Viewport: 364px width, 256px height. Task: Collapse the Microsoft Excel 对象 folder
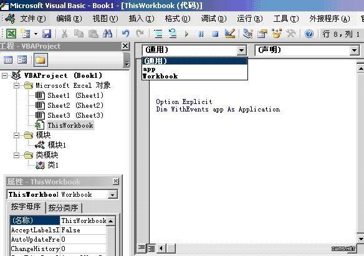[x=16, y=85]
